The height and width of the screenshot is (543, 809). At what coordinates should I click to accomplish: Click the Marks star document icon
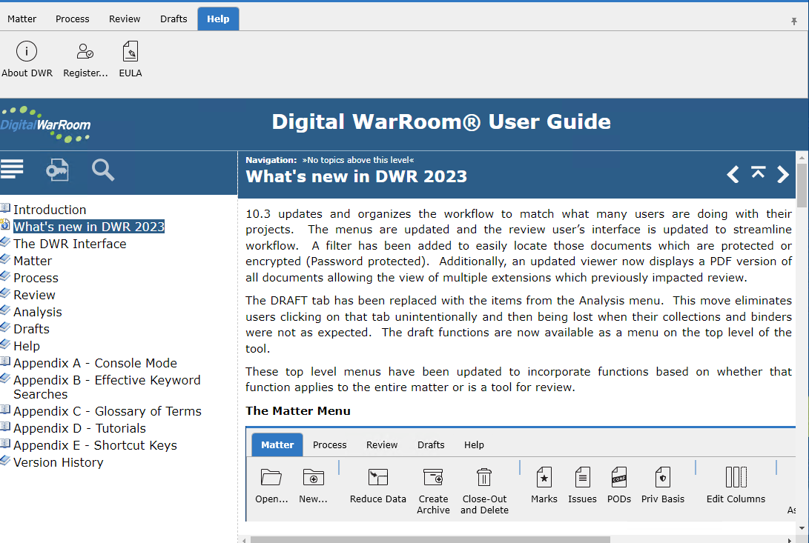tap(544, 477)
